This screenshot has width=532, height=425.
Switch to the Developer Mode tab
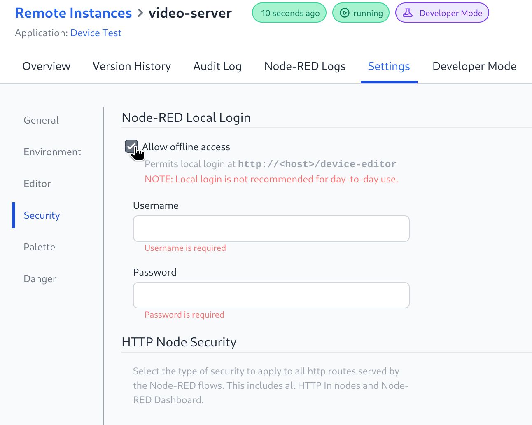(x=474, y=66)
